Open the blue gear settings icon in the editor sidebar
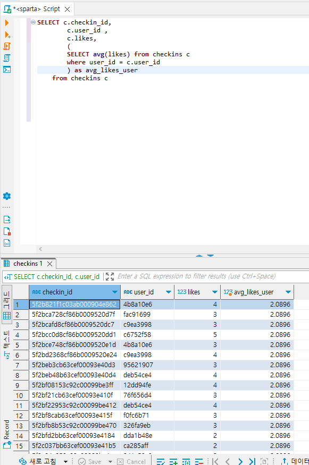Viewport: 309px width, 465px height. [7, 196]
